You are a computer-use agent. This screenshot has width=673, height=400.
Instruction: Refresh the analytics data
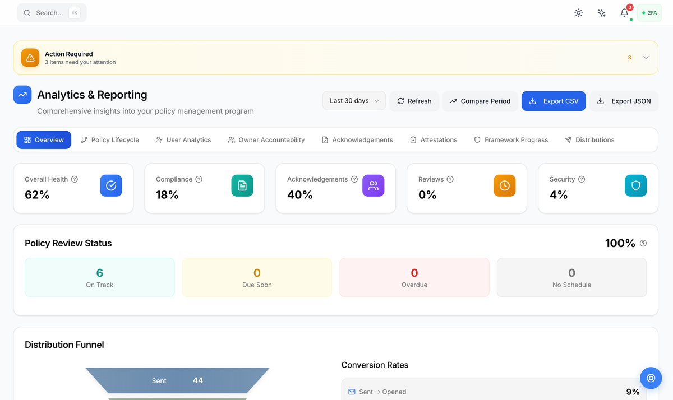click(x=414, y=101)
